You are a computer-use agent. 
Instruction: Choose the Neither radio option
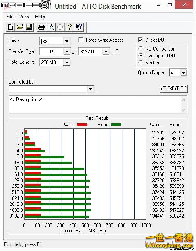tap(141, 62)
